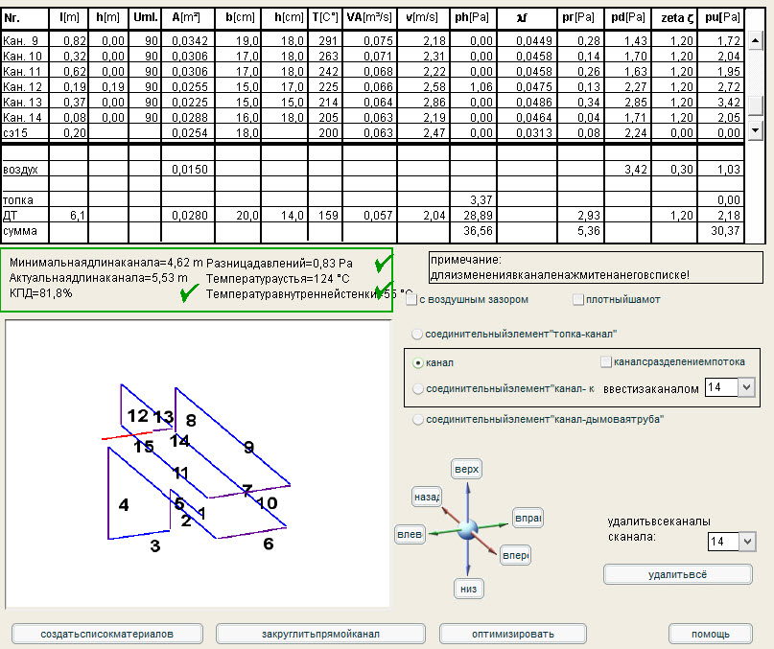Check 'канал с разделением потока' option
Screen dimensions: 774x649
[605, 362]
